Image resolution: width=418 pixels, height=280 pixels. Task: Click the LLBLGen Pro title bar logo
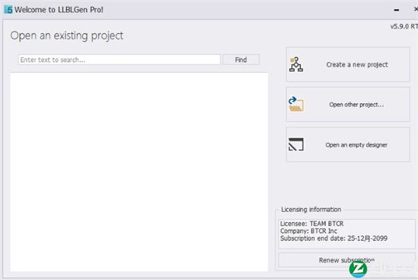click(x=8, y=10)
